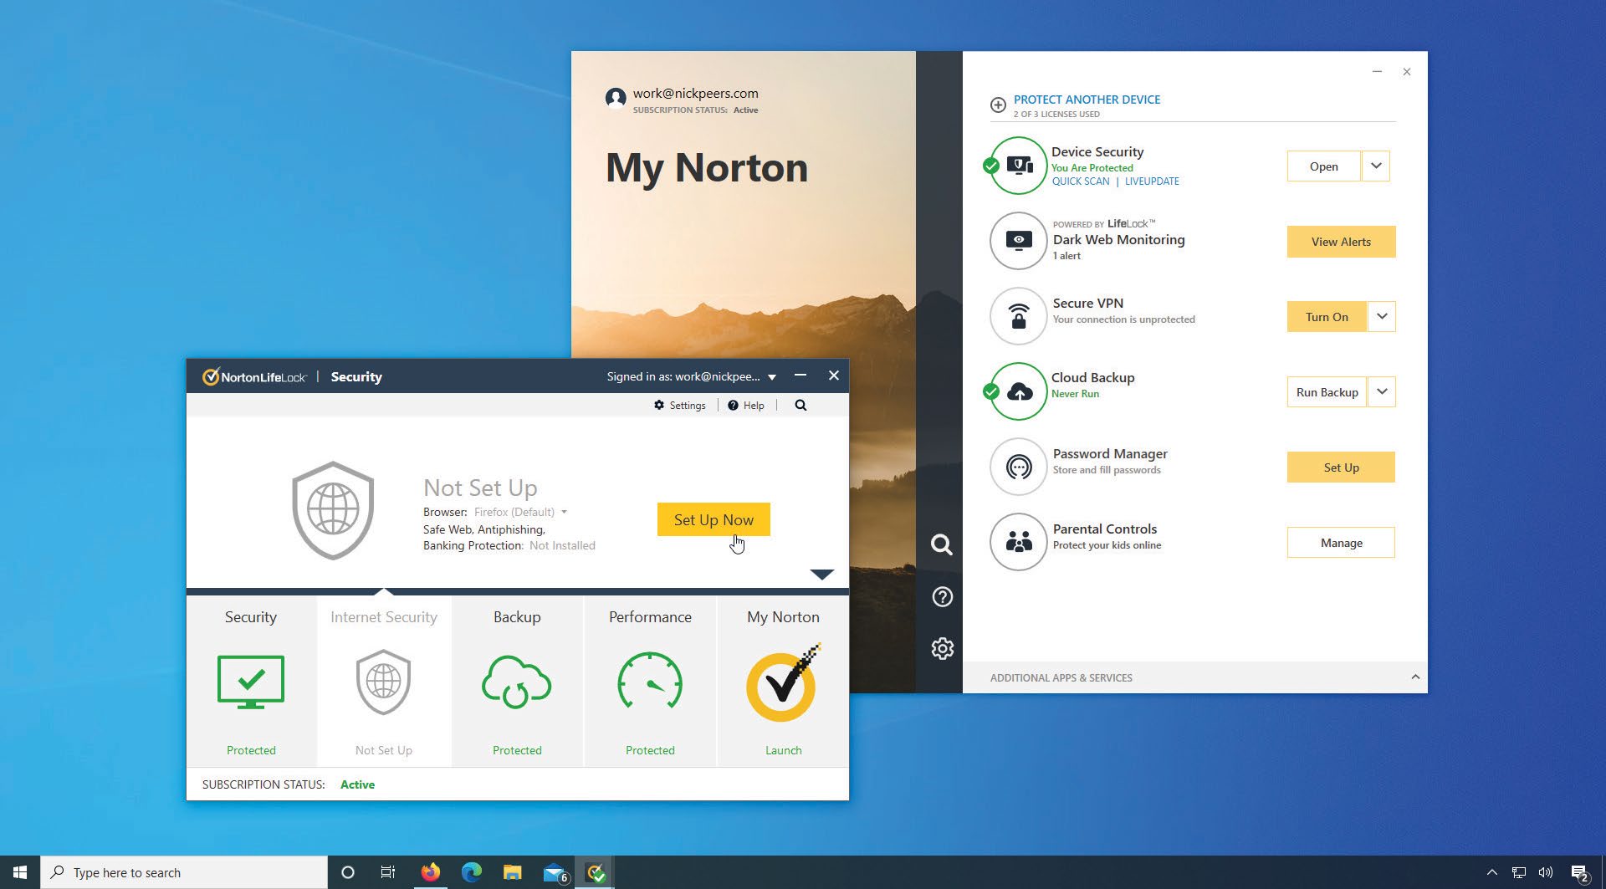
Task: Open the notification center icon
Action: point(1579,873)
